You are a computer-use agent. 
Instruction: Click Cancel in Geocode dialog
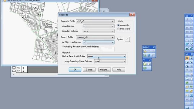pyautogui.click(x=89, y=70)
